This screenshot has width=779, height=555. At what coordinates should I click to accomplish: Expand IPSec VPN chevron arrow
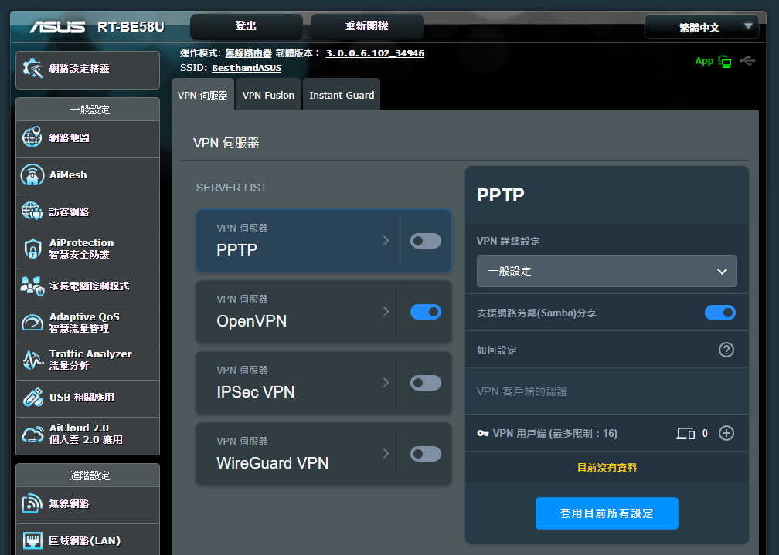[x=386, y=383]
